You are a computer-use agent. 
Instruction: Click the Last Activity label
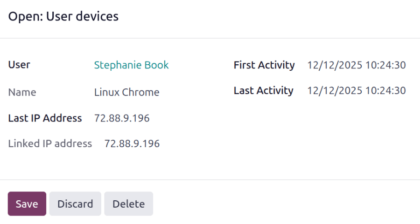point(264,91)
